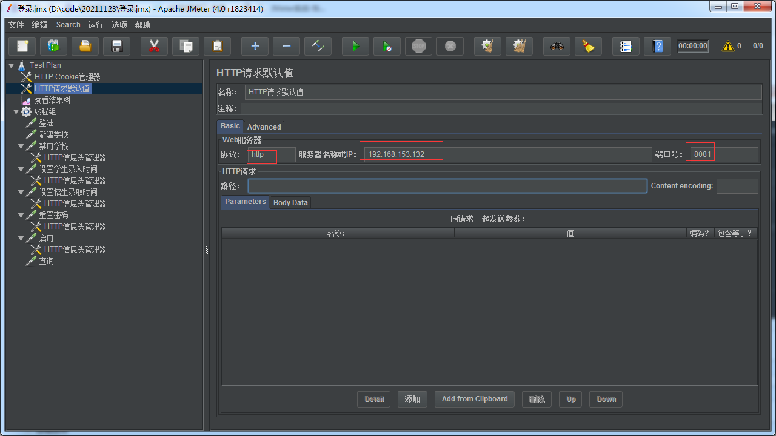Click the Shutdown test icon
Image resolution: width=776 pixels, height=436 pixels.
coord(450,46)
